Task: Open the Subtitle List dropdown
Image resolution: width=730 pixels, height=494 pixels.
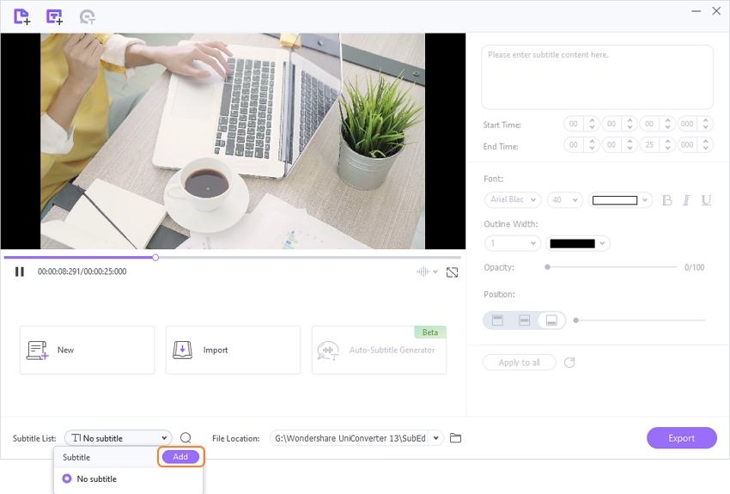Action: coord(119,438)
